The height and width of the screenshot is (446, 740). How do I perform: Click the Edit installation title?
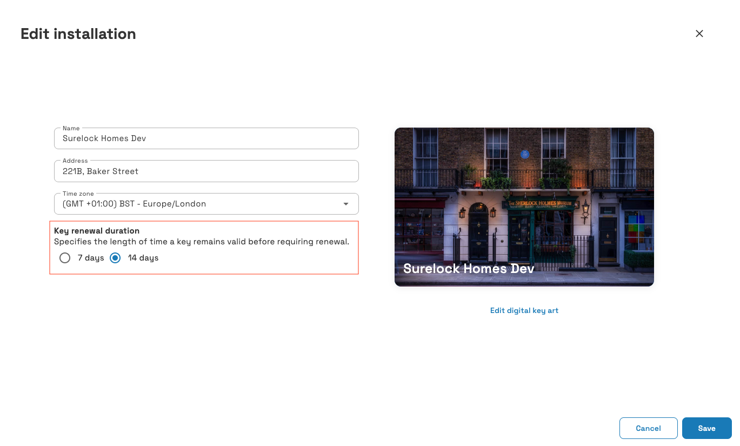point(78,34)
